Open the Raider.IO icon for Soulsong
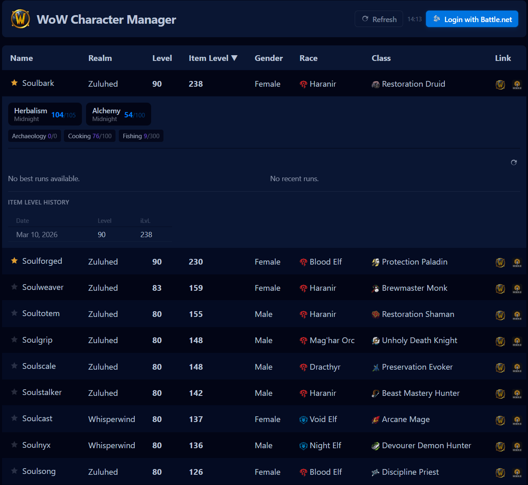The width and height of the screenshot is (528, 485). [517, 473]
